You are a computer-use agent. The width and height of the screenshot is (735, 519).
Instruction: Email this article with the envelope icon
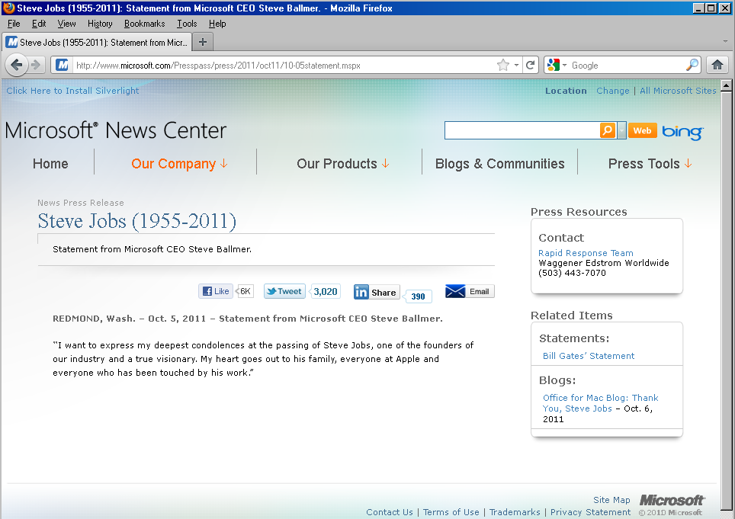point(470,291)
